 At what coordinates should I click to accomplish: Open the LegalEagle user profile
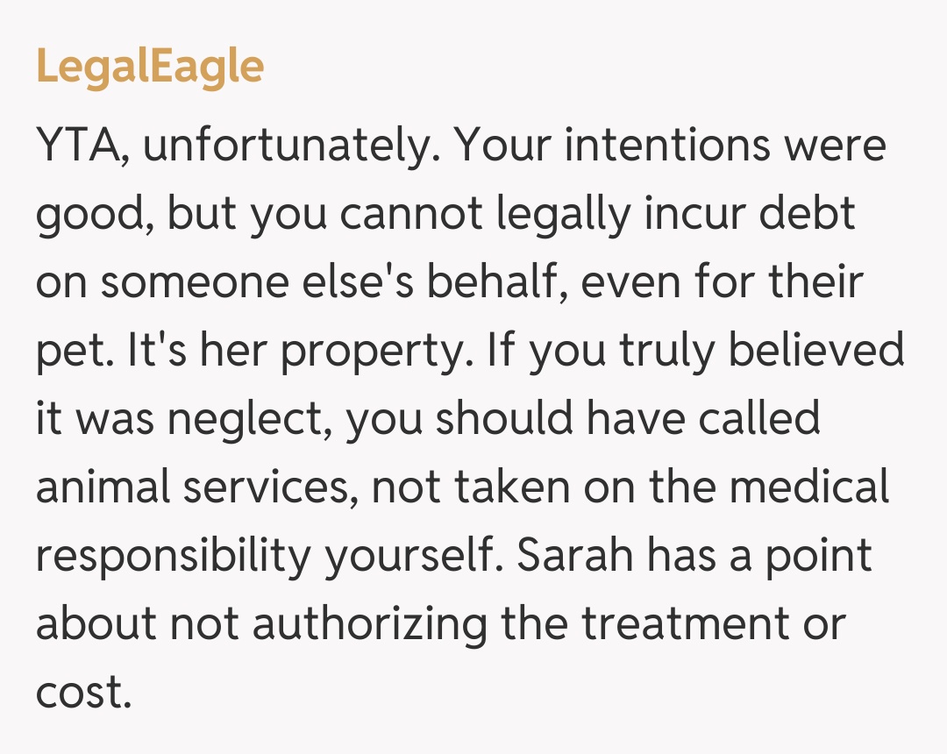(150, 67)
